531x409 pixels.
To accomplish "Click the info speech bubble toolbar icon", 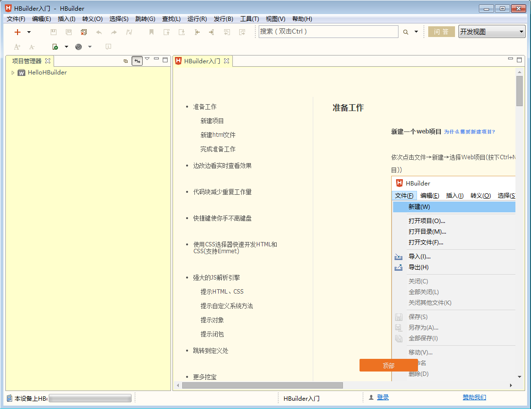I will pyautogui.click(x=108, y=47).
